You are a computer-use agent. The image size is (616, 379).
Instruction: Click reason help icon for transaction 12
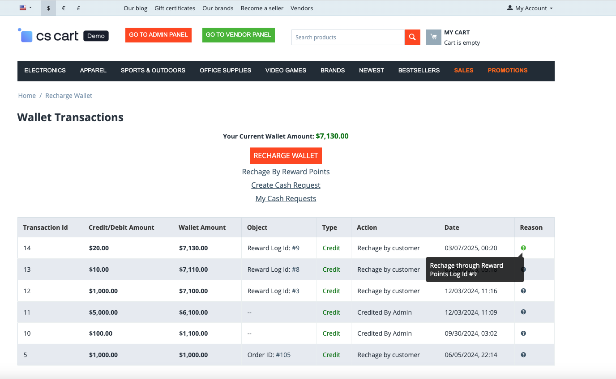(523, 291)
